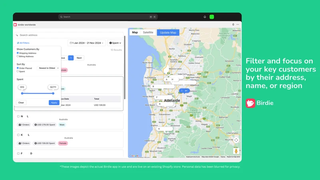The image size is (320, 180).
Task: Click the maximum spent slider handle
Action: tap(53, 93)
